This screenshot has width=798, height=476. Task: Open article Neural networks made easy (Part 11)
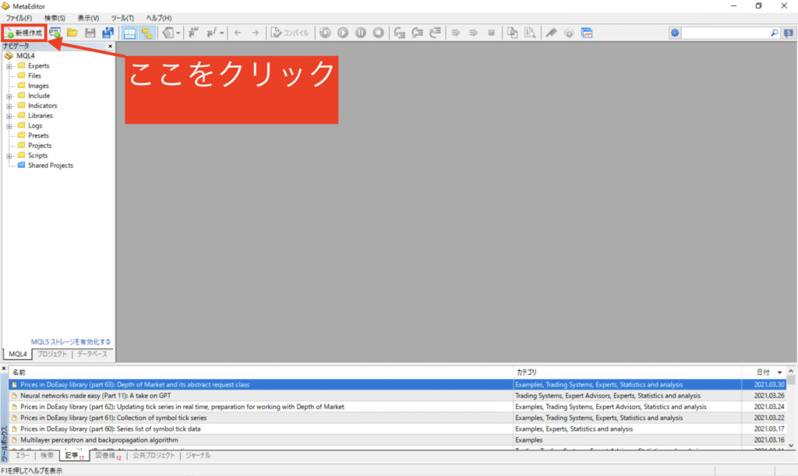[x=96, y=396]
